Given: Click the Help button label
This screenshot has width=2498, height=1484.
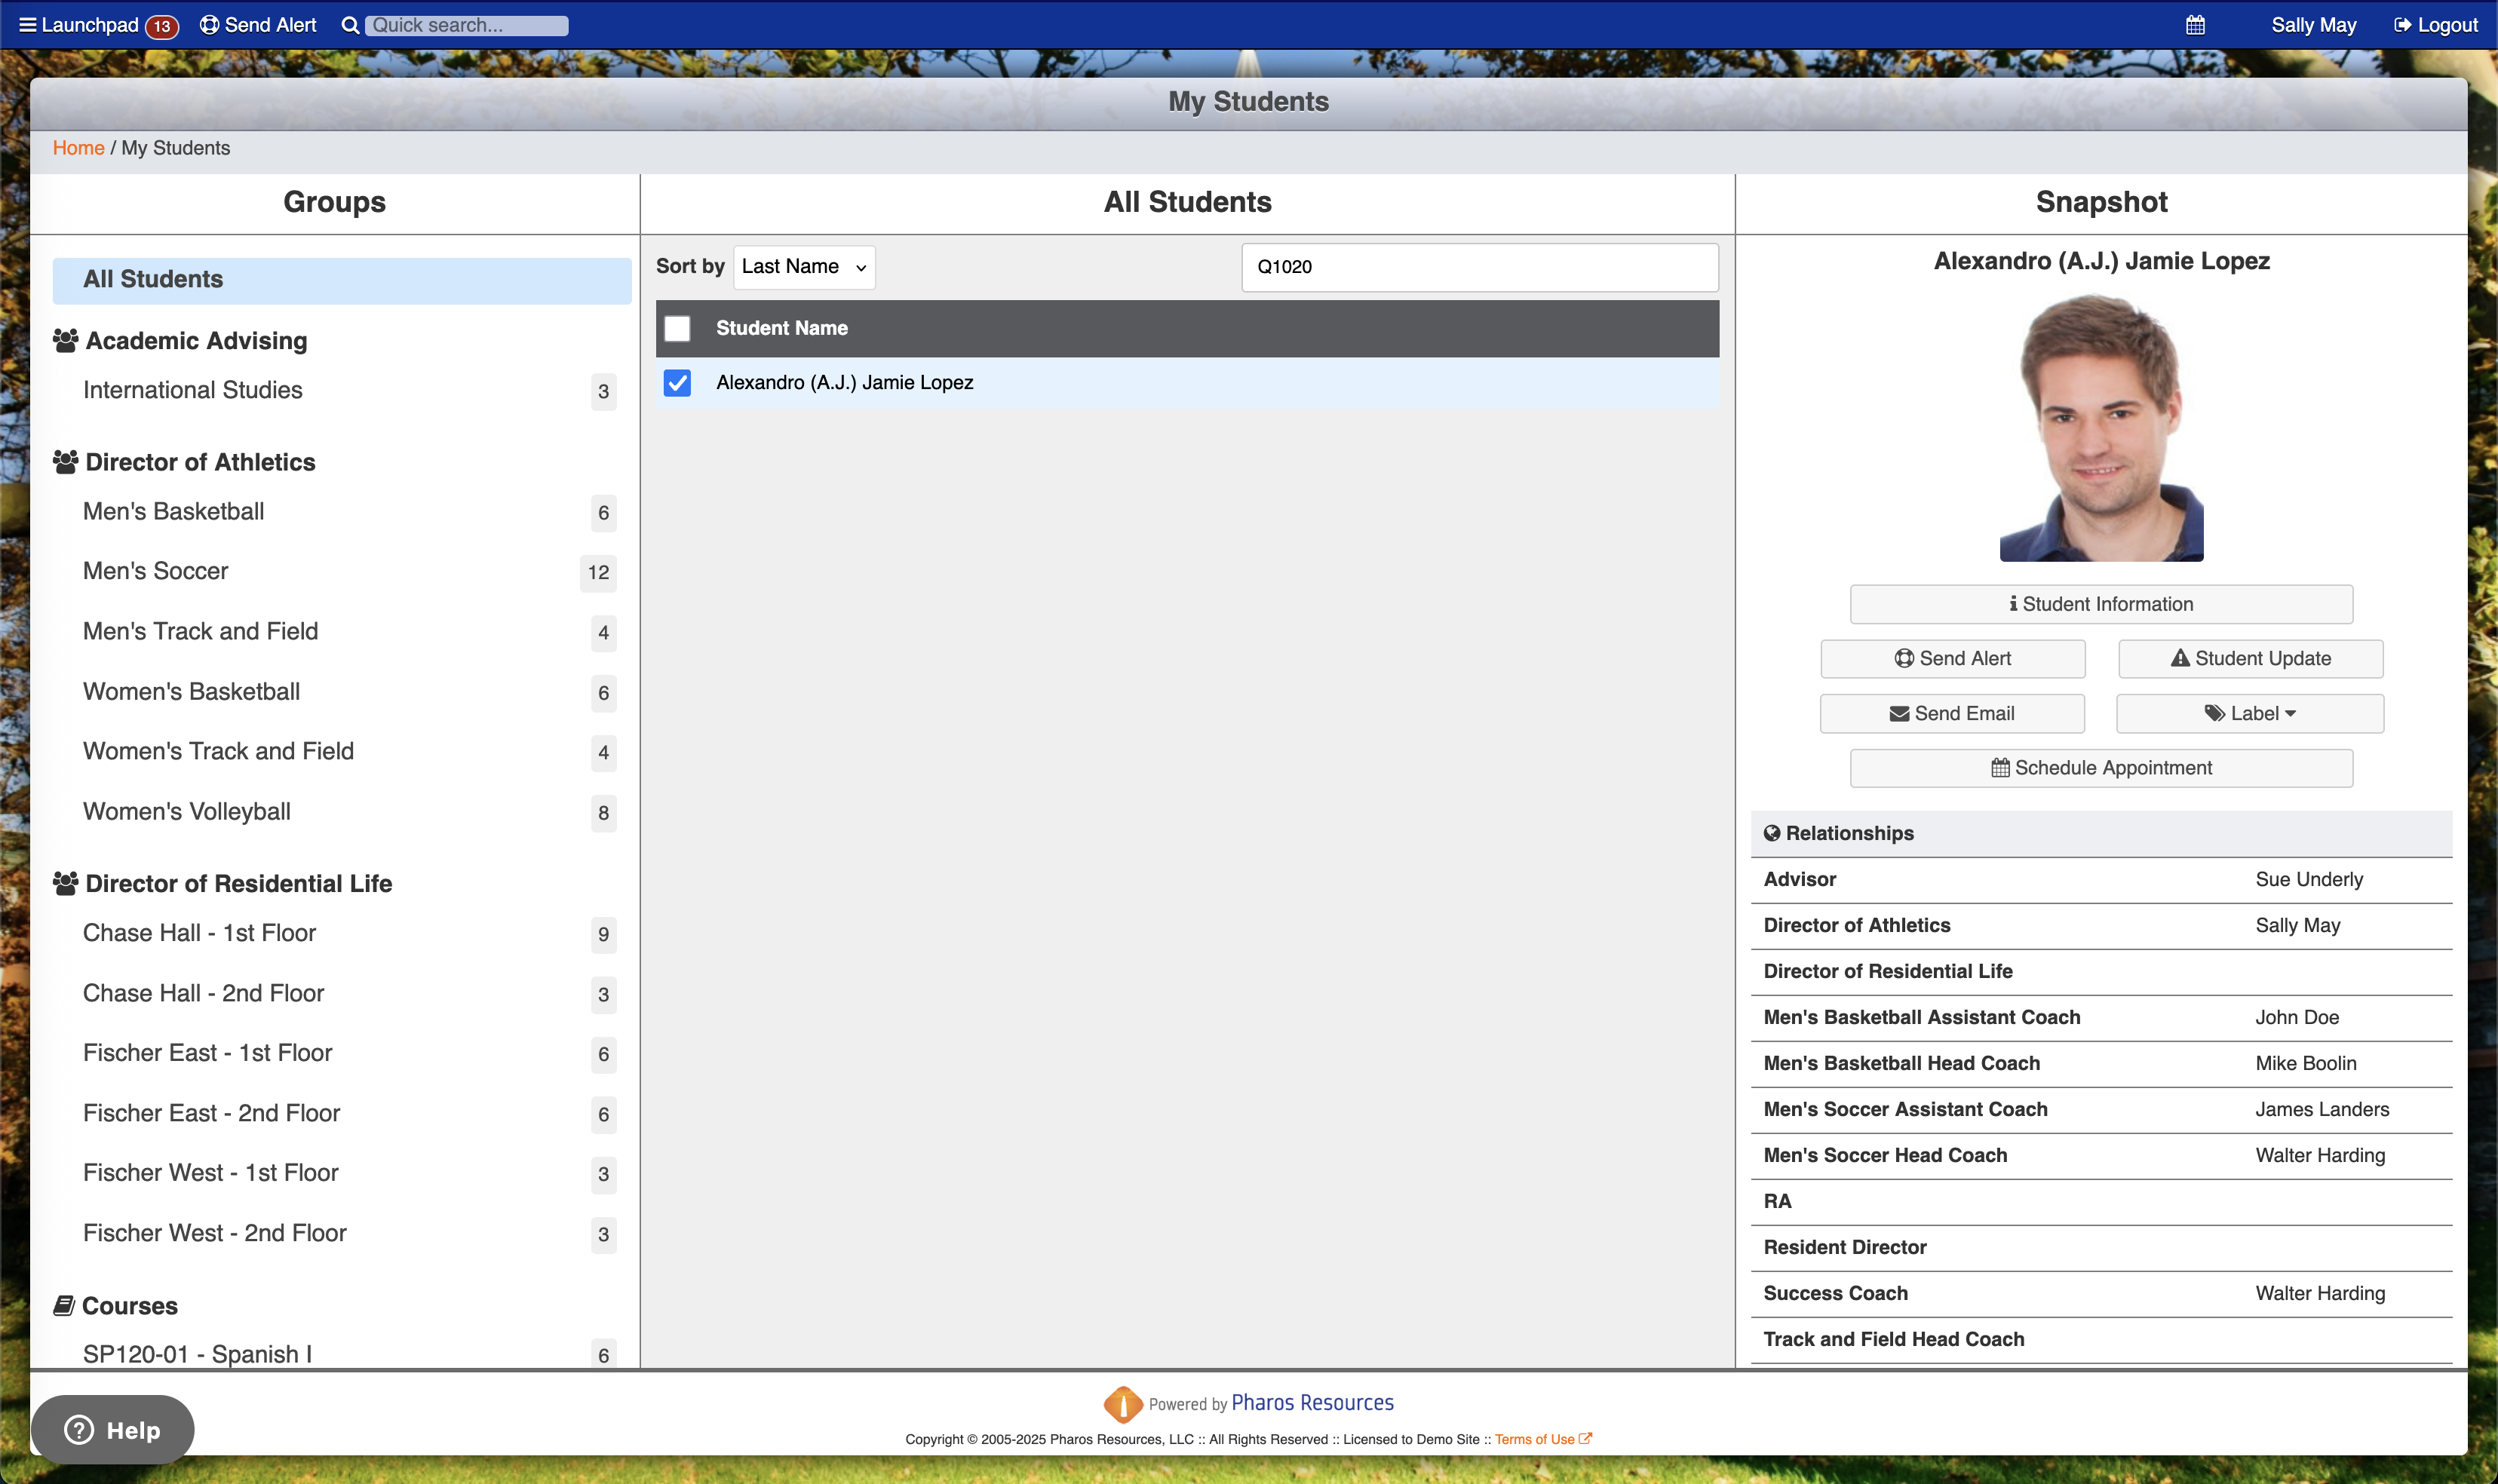Looking at the screenshot, I should pos(133,1430).
